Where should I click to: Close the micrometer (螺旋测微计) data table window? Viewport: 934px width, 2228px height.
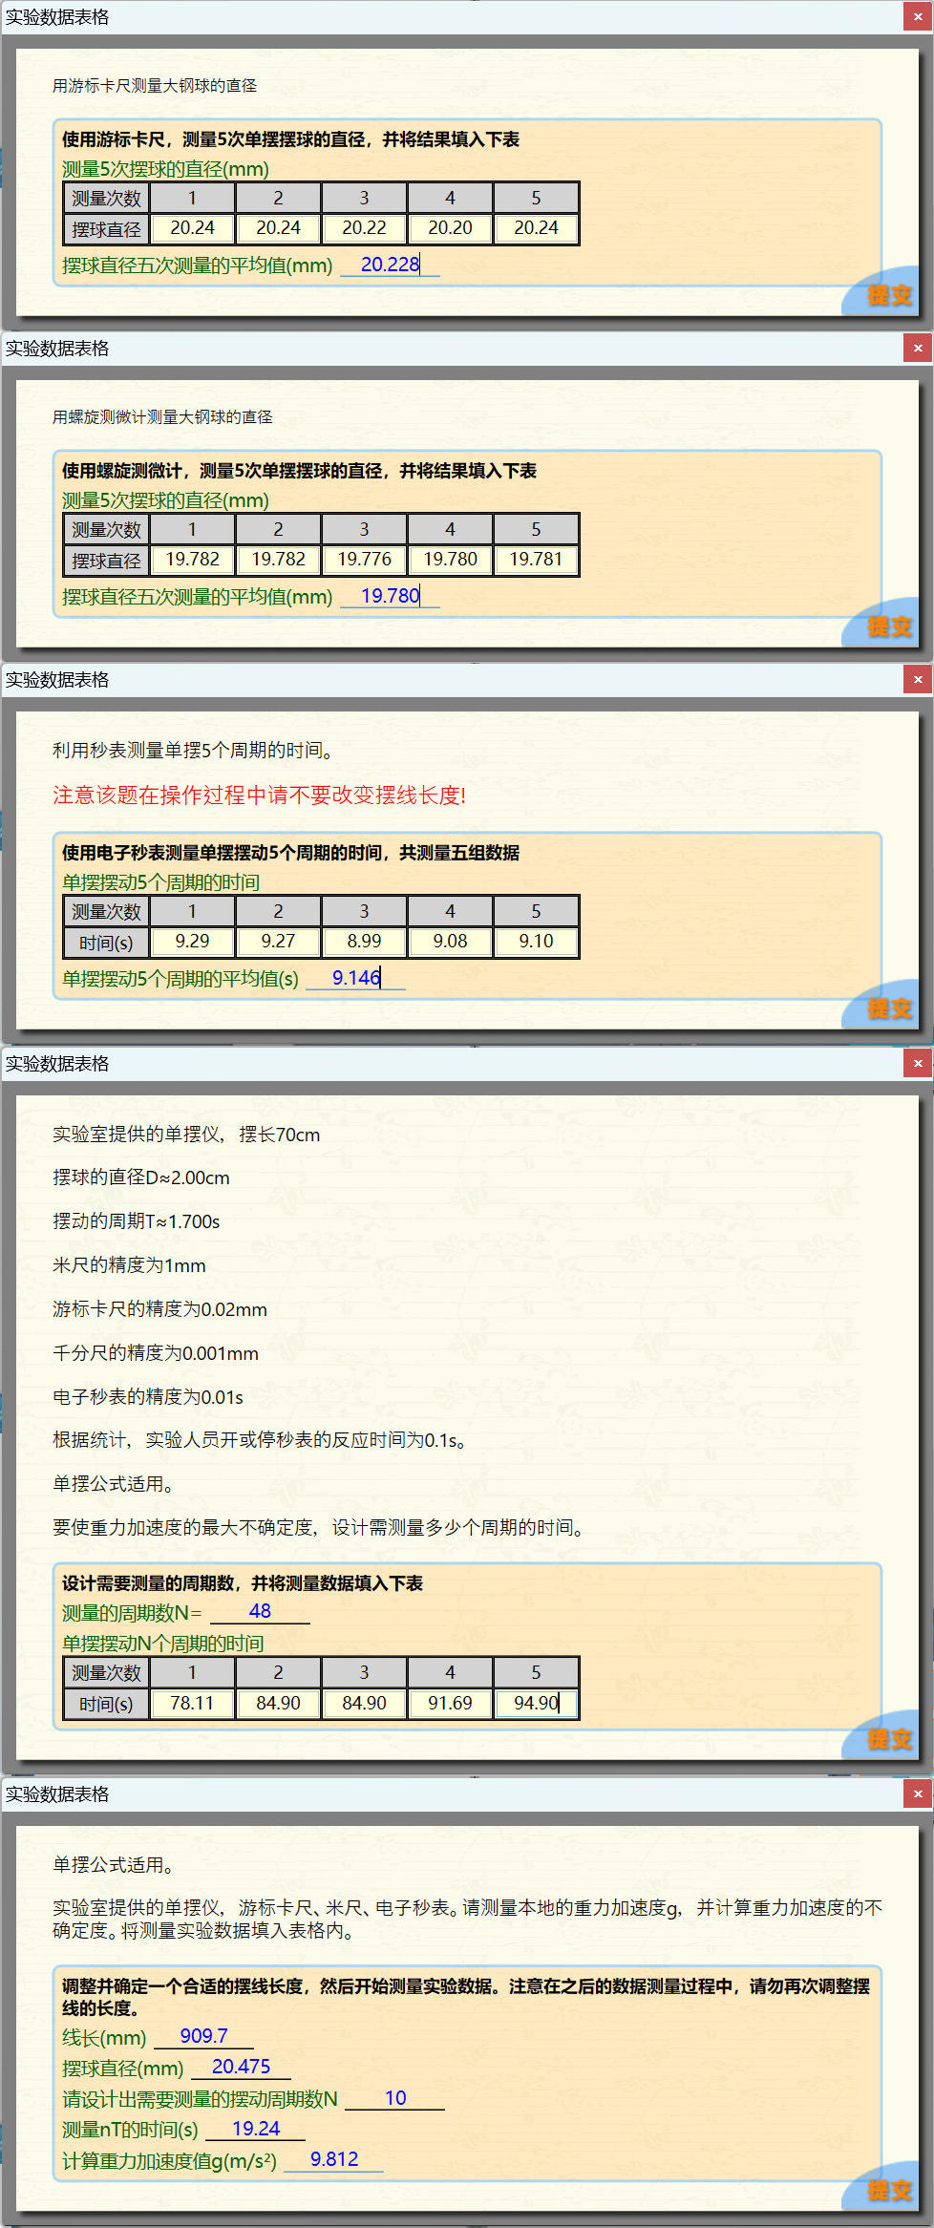(918, 349)
